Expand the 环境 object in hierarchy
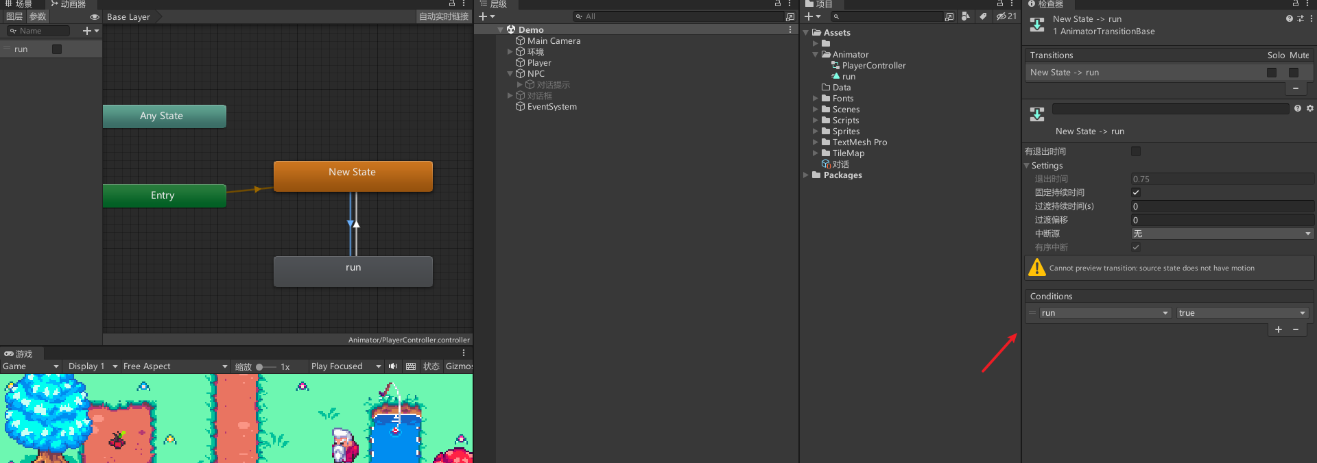 [x=510, y=52]
